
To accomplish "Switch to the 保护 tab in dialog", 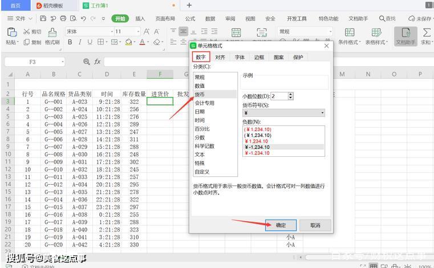I will 298,57.
